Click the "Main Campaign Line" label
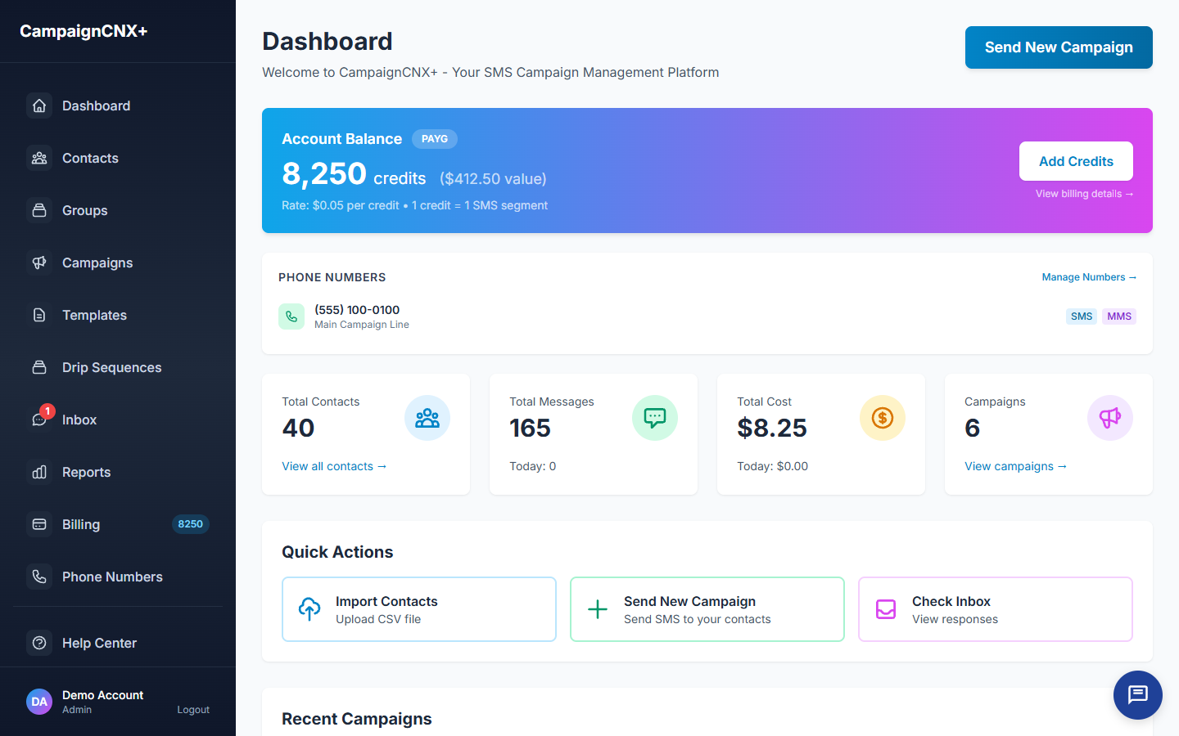This screenshot has height=736, width=1179. [x=362, y=325]
